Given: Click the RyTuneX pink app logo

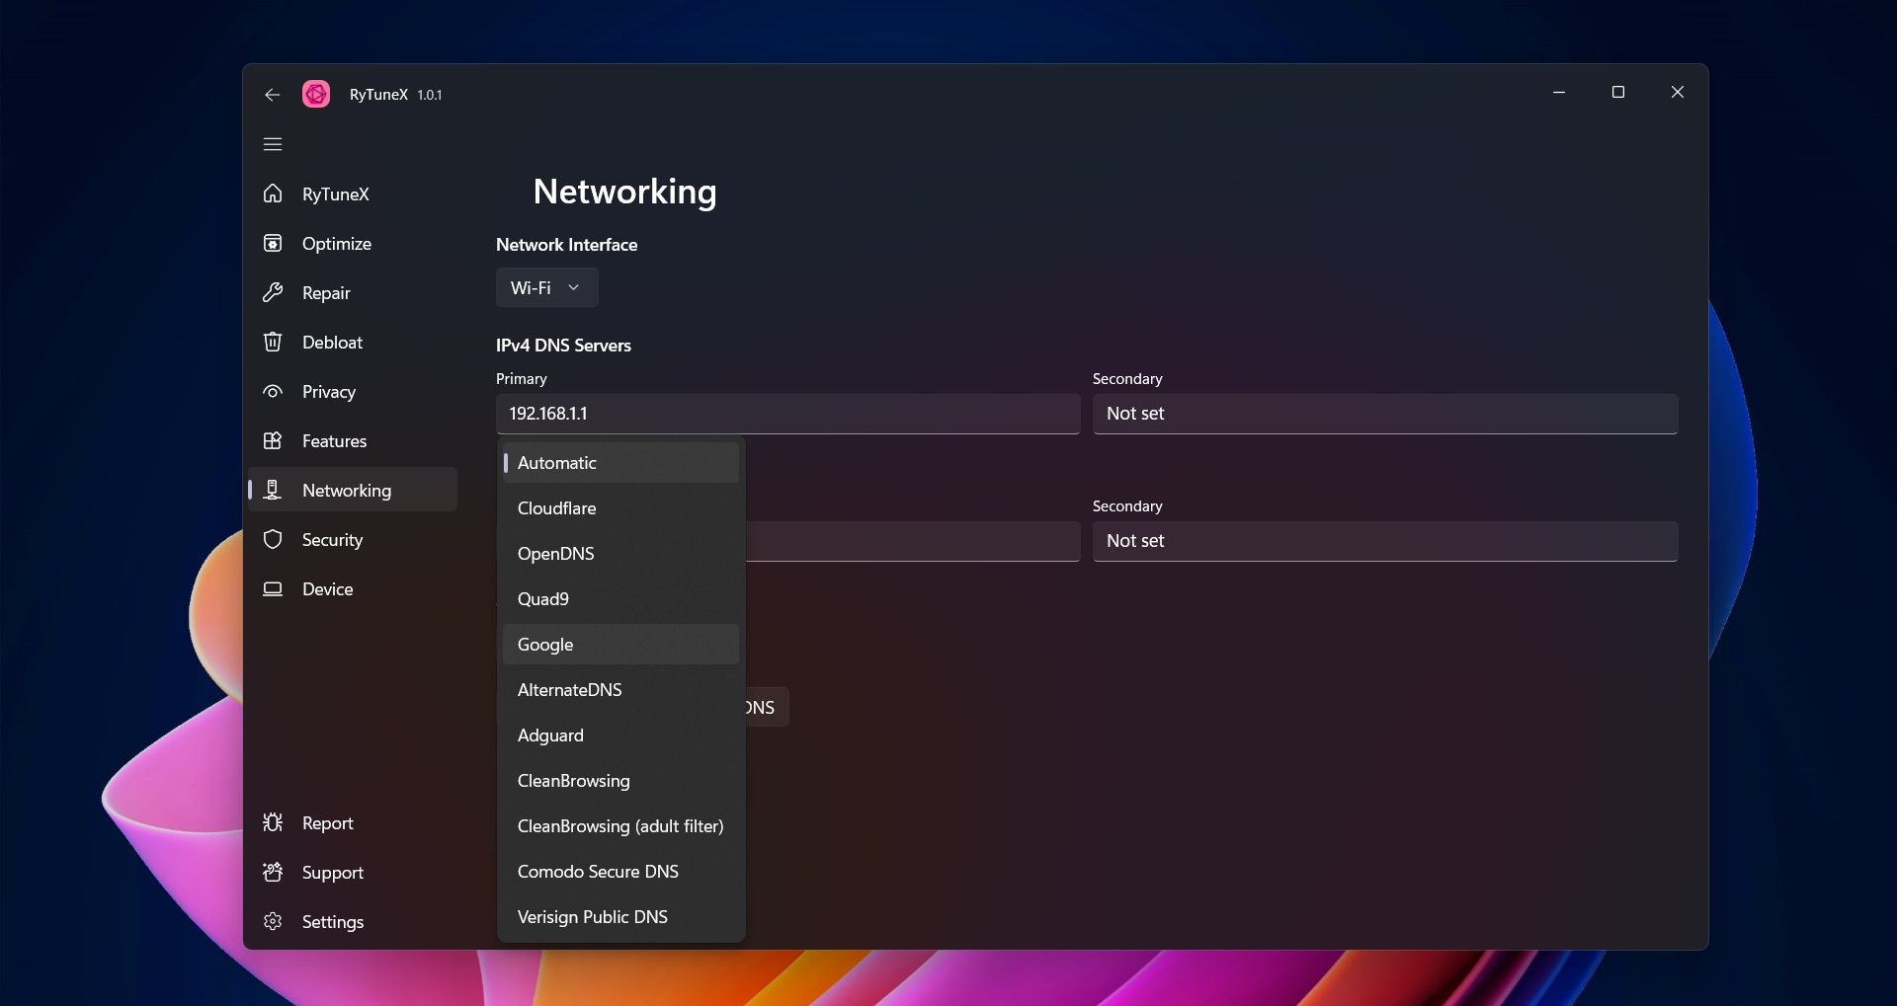Looking at the screenshot, I should [316, 94].
